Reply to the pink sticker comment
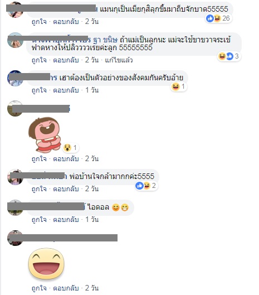The height and width of the screenshot is (295, 259). pyautogui.click(x=66, y=159)
